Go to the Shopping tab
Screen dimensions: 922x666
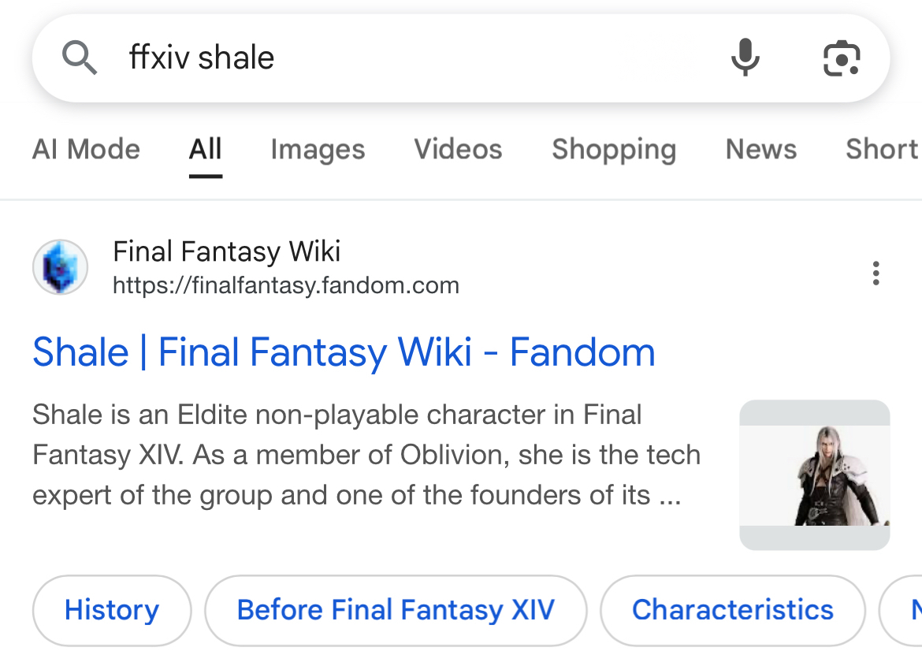pyautogui.click(x=614, y=149)
